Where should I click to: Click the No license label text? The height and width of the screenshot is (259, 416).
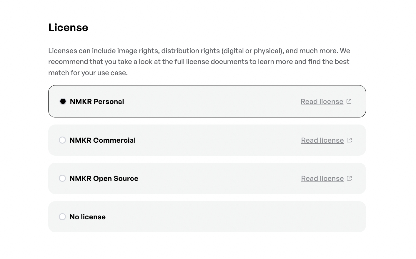[87, 217]
